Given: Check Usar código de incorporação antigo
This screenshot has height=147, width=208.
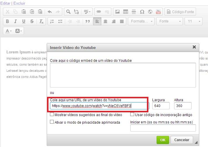Looking at the screenshot, I should [x=132, y=114].
